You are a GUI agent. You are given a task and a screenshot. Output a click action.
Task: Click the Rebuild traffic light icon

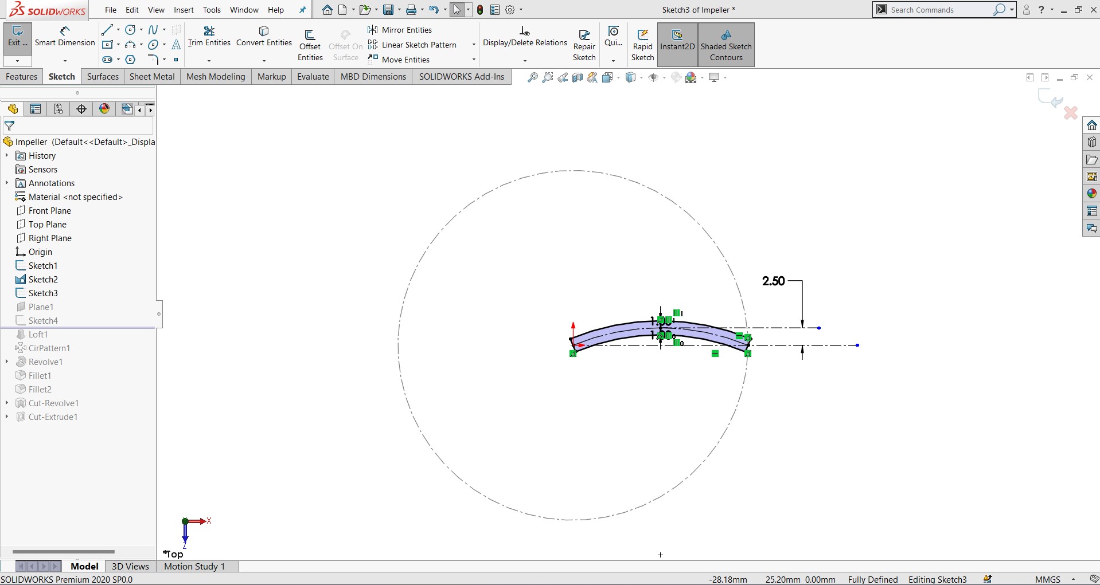coord(480,10)
